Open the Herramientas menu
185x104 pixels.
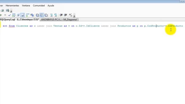[12, 5]
